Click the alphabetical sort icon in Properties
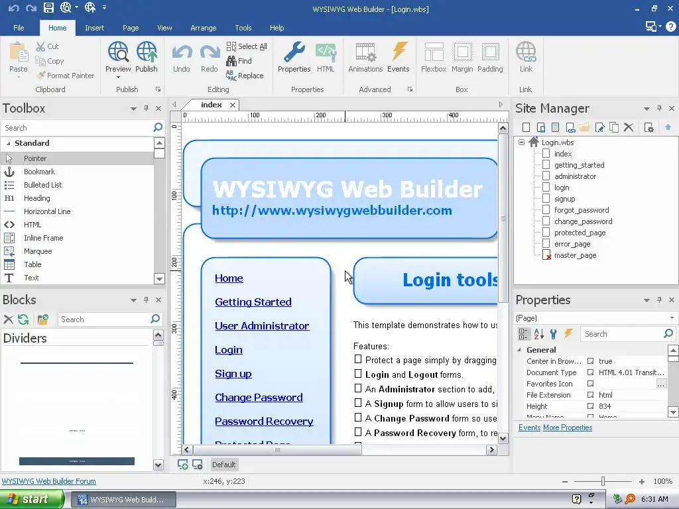679x509 pixels. (x=538, y=334)
